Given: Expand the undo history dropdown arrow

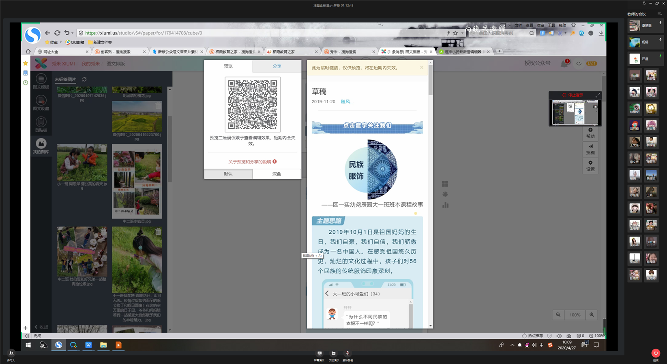Looking at the screenshot, I should coord(73,33).
